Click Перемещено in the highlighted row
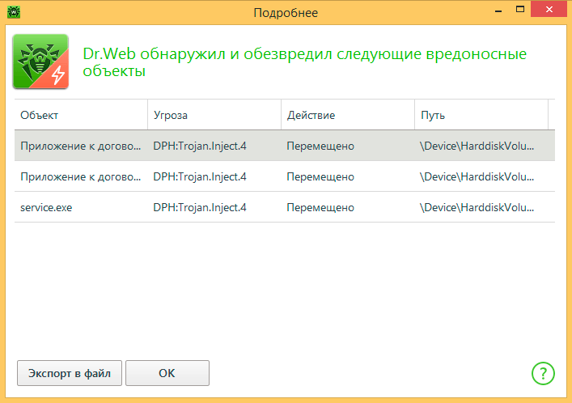572x403 pixels. (320, 146)
